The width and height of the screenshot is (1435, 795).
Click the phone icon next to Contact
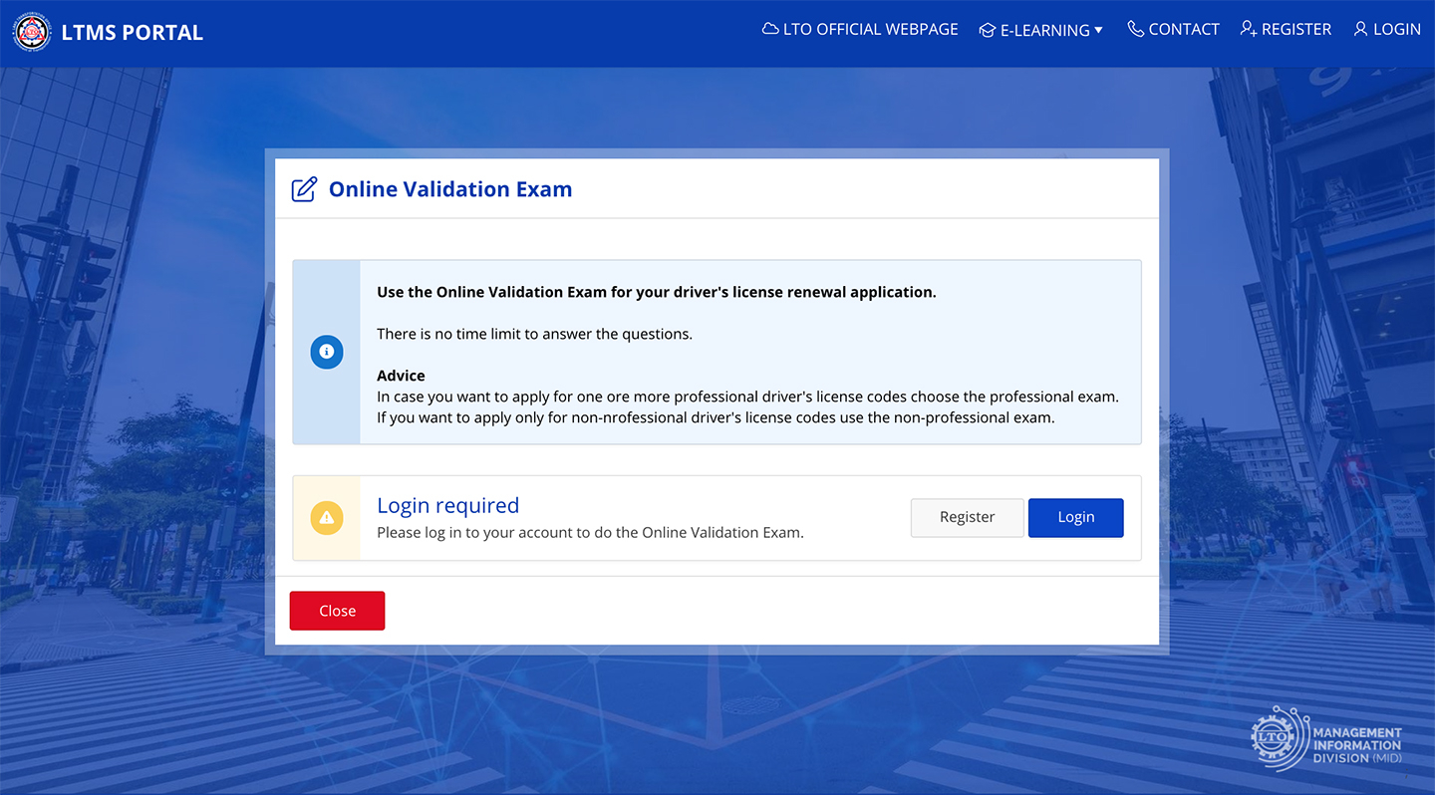[x=1135, y=29]
